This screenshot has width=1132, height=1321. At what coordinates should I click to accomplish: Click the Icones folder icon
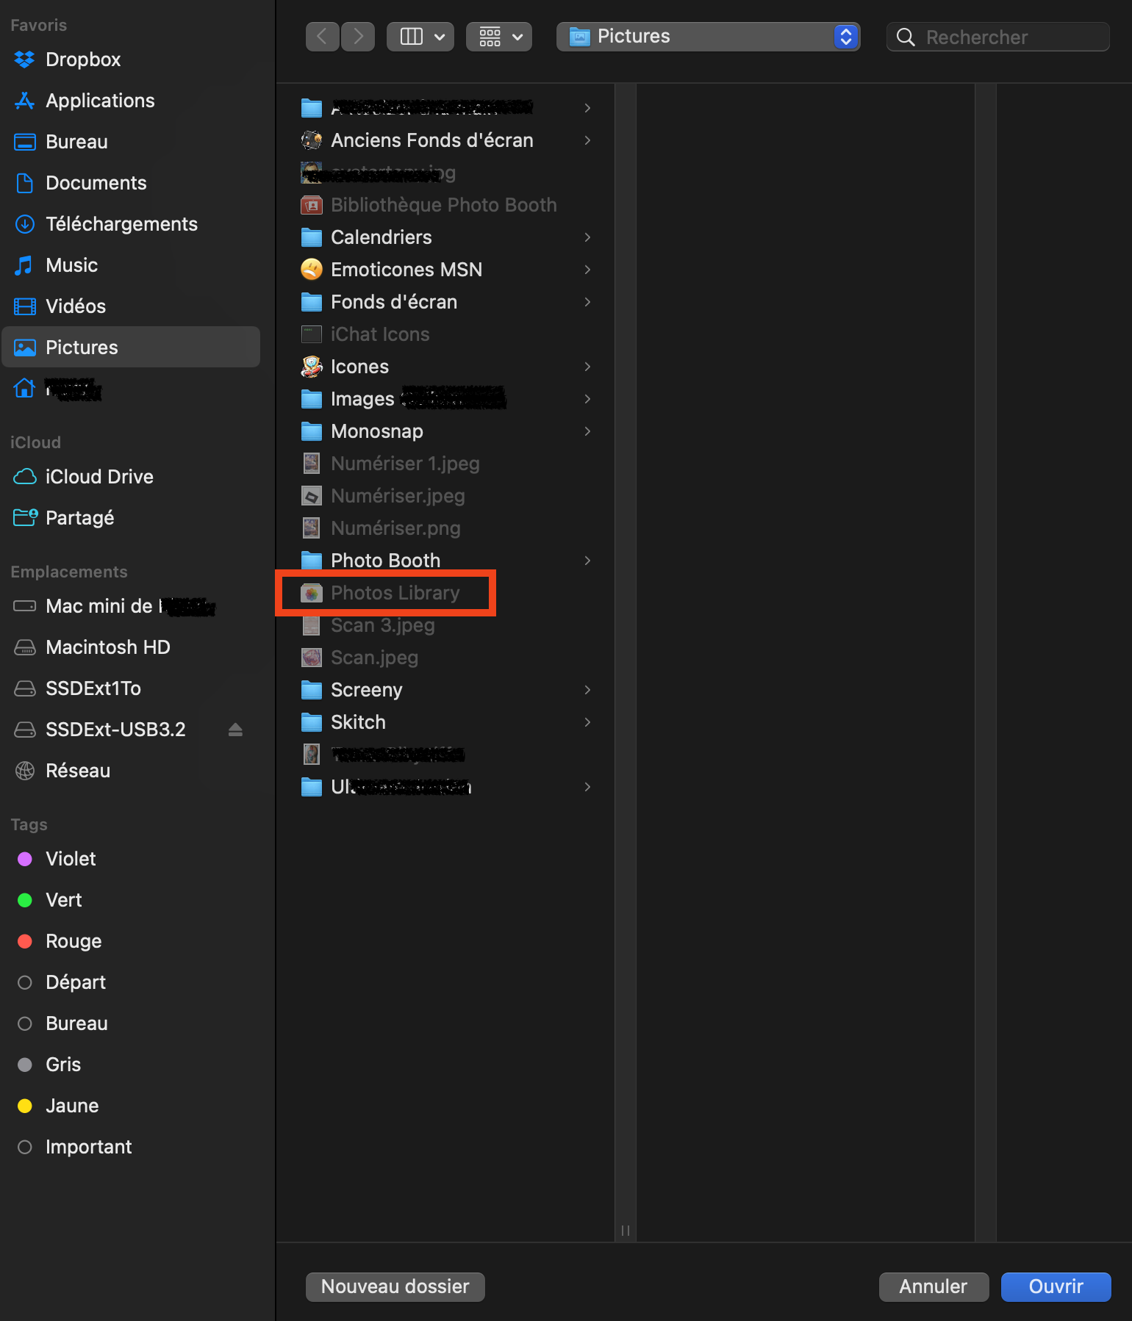click(312, 367)
